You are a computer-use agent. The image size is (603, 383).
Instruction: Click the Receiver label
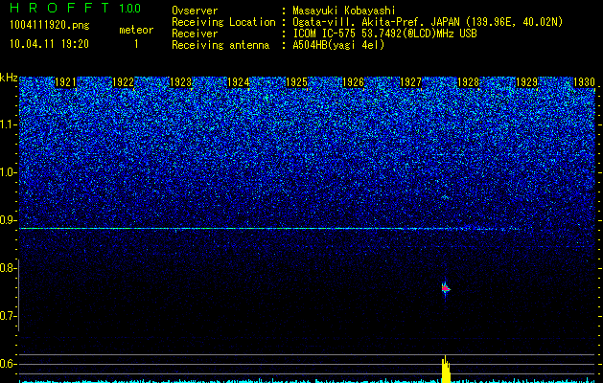(195, 34)
